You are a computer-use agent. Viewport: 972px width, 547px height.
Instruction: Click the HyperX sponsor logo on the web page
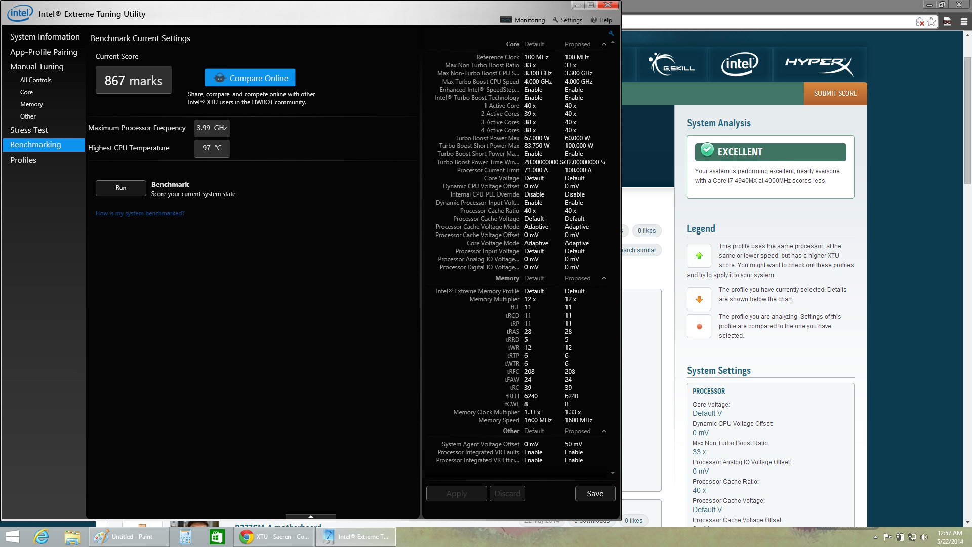click(x=819, y=65)
